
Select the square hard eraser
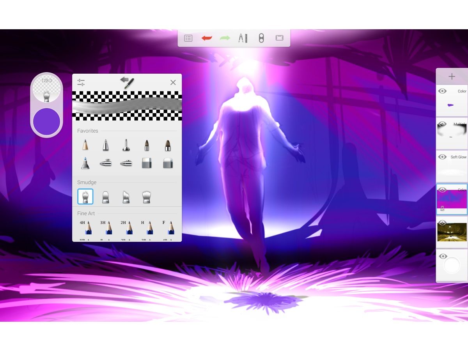click(x=147, y=163)
